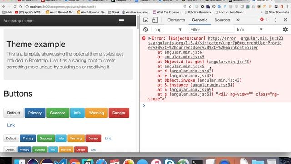Screen dimensions: 291x164
Task: Bookmark this page with the star icon
Action: 190,7
